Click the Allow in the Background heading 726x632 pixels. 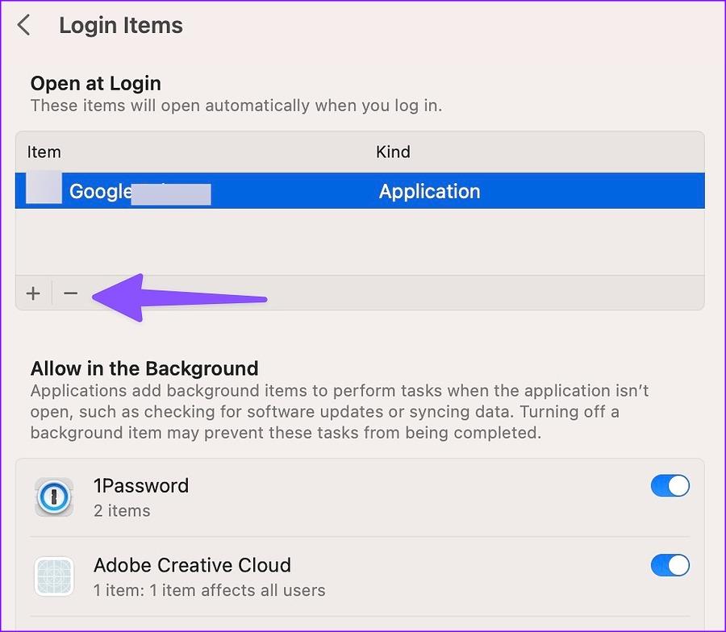[x=144, y=368]
